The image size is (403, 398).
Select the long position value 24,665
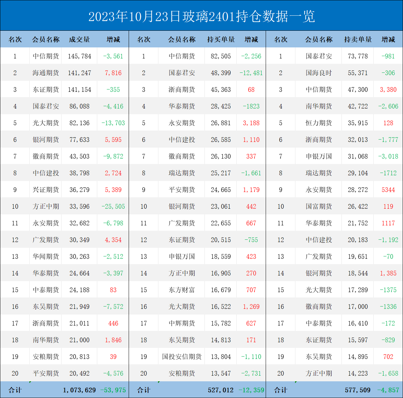coord(221,190)
